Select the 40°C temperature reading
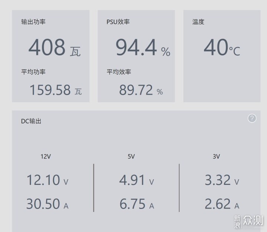This screenshot has width=267, height=232. click(x=222, y=48)
